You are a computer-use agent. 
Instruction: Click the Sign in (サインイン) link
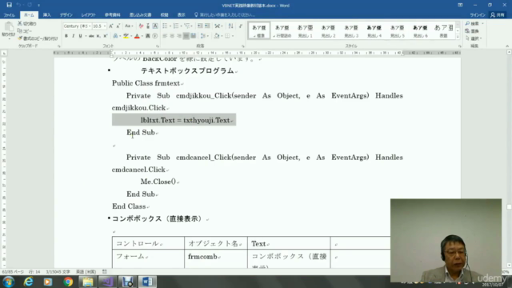coord(478,15)
